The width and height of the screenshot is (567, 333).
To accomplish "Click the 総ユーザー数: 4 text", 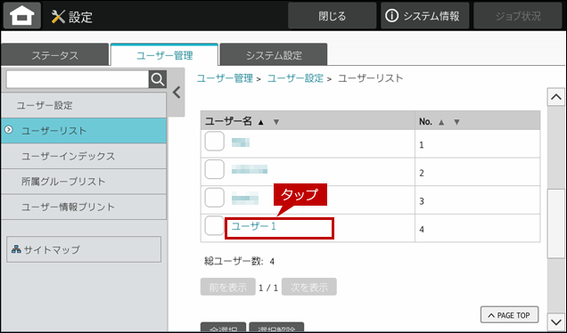I will pos(240,261).
